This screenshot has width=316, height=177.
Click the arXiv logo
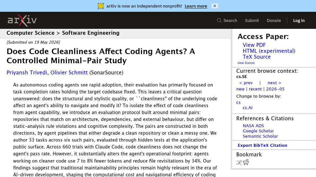tap(22, 20)
